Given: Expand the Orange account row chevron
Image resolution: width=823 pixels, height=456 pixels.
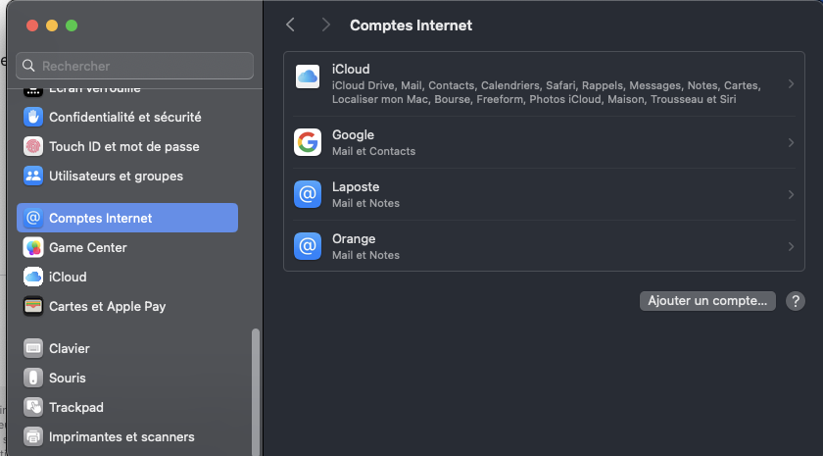Looking at the screenshot, I should (x=791, y=247).
